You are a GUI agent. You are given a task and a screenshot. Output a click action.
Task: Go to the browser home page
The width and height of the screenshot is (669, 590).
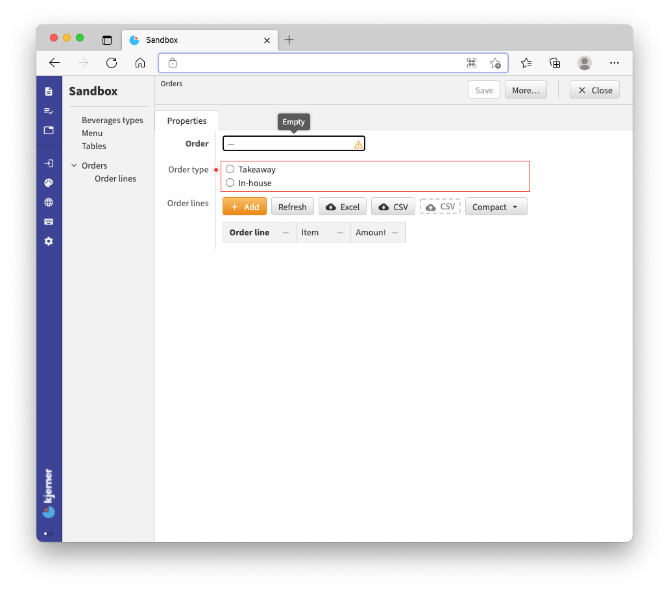[140, 63]
